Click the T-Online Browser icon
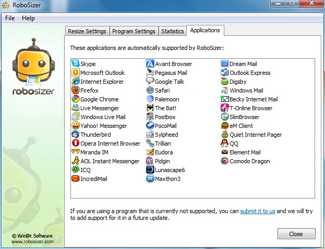 pos(225,108)
